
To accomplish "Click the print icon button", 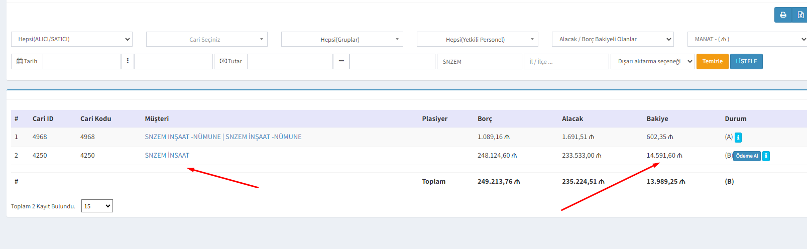I will tap(783, 15).
